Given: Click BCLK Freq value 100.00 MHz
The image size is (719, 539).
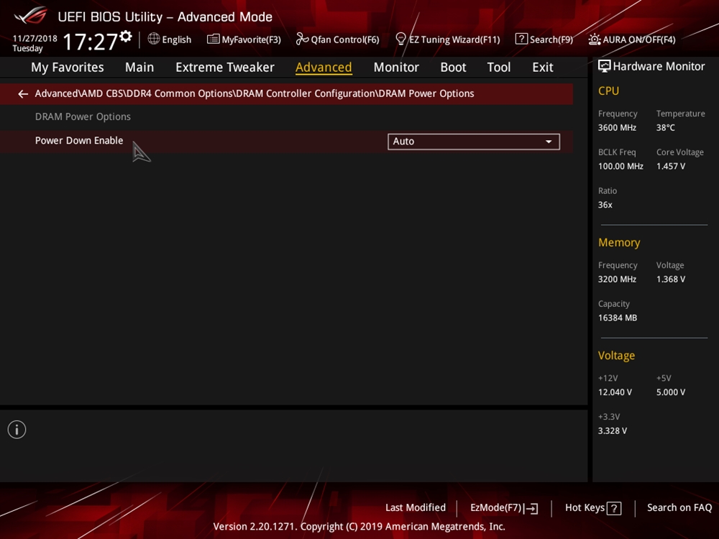Looking at the screenshot, I should pyautogui.click(x=620, y=167).
